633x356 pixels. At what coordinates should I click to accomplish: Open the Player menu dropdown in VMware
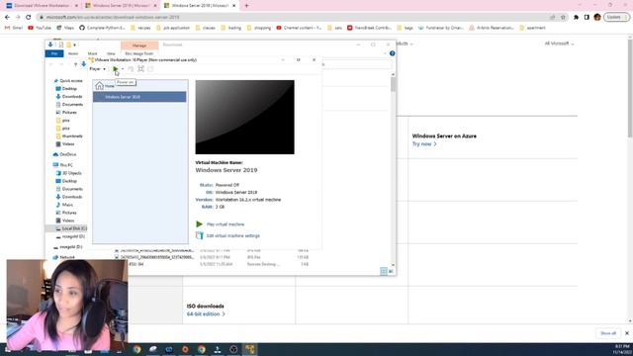(97, 69)
